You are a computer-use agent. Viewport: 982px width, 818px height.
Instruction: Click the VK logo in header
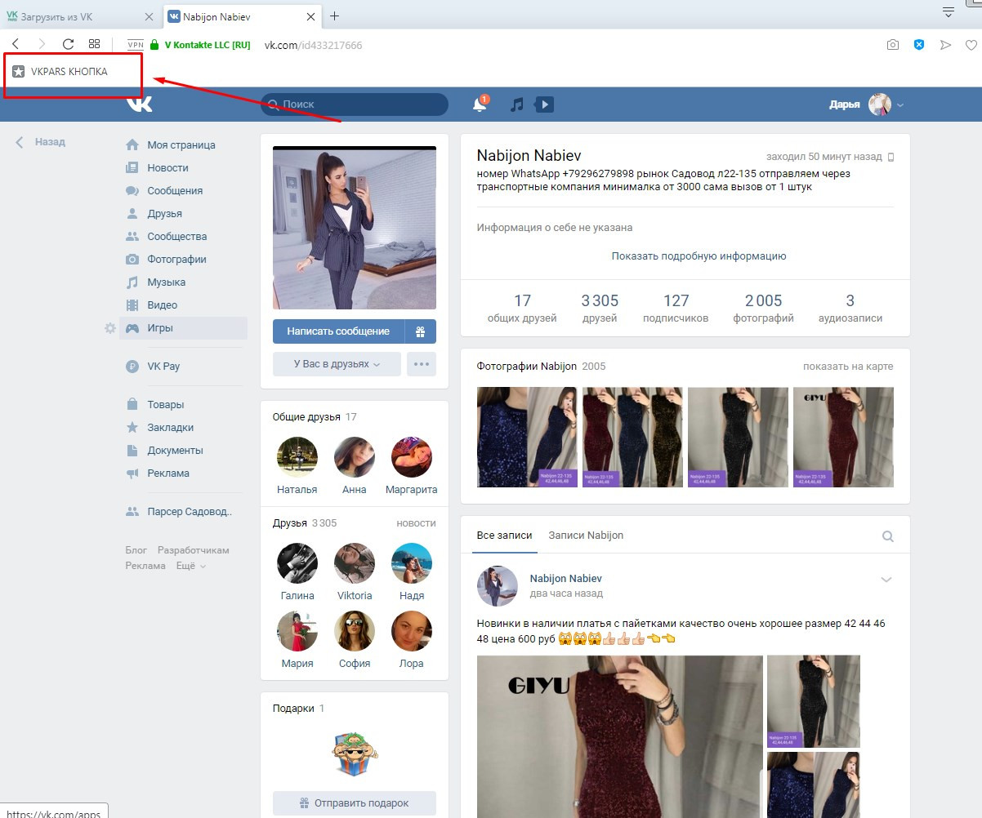pyautogui.click(x=139, y=104)
